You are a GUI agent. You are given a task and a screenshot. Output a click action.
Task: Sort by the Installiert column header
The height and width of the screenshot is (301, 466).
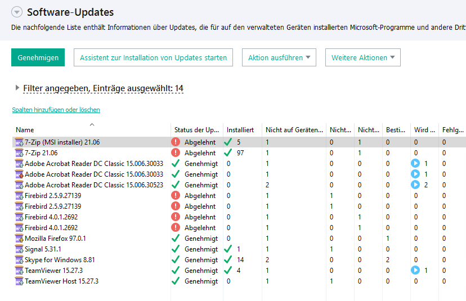click(x=240, y=130)
